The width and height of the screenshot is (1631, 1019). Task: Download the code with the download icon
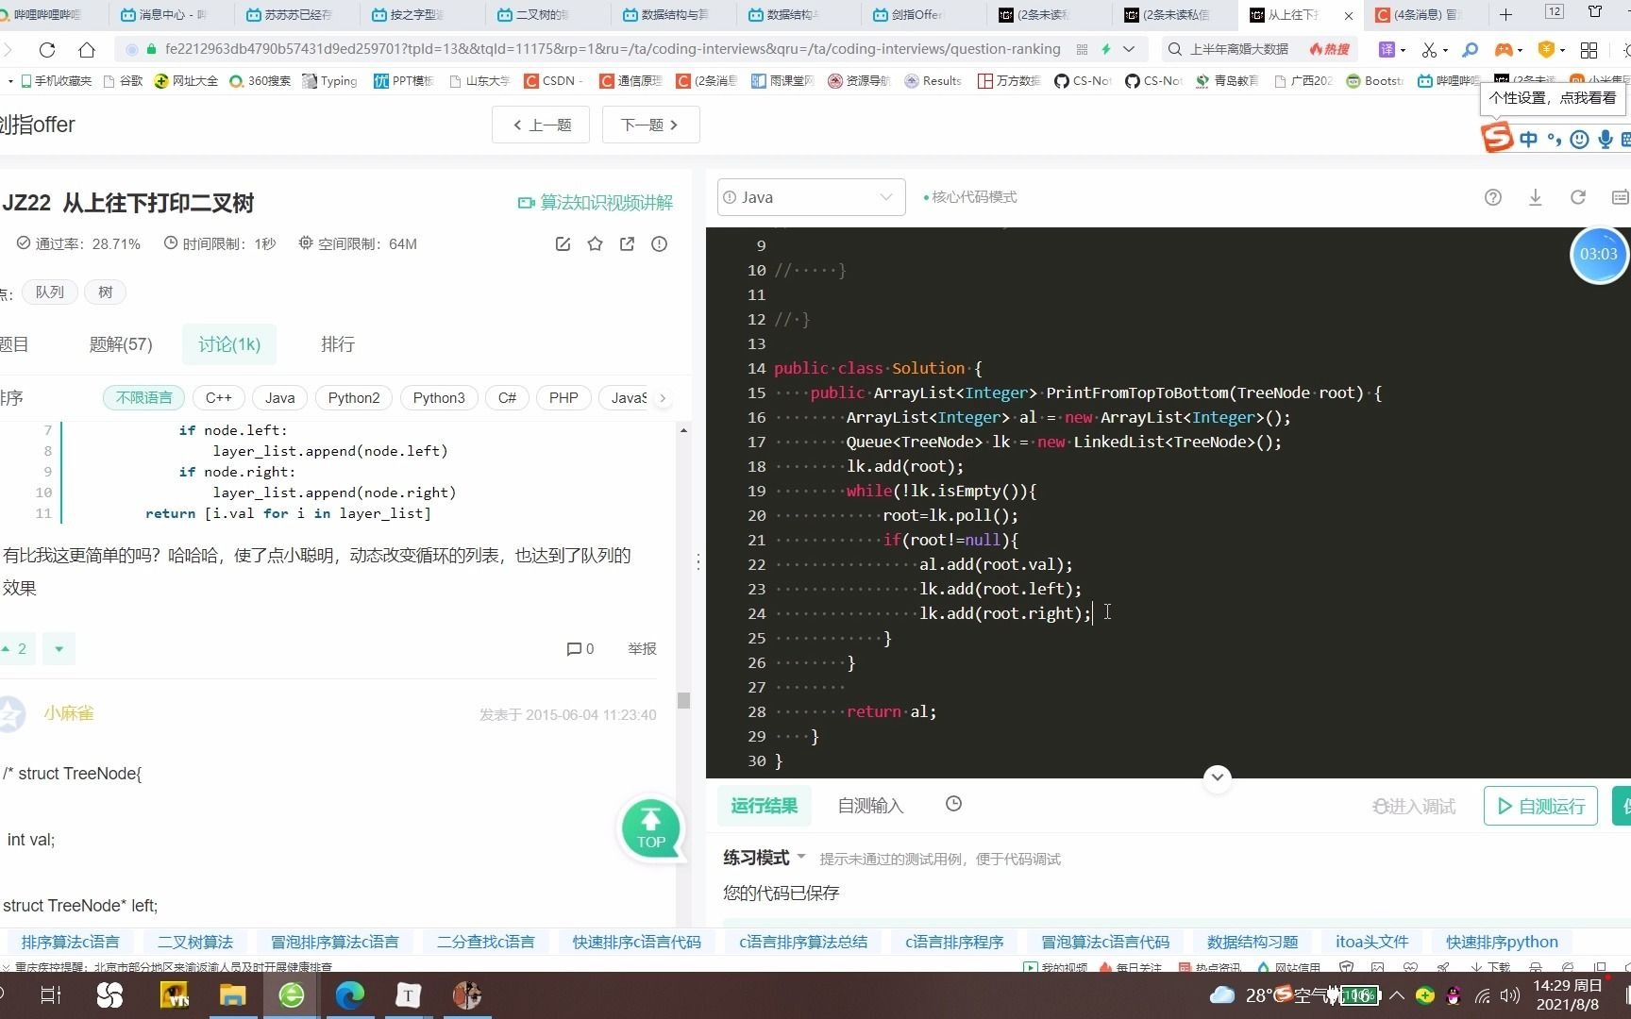(1535, 197)
